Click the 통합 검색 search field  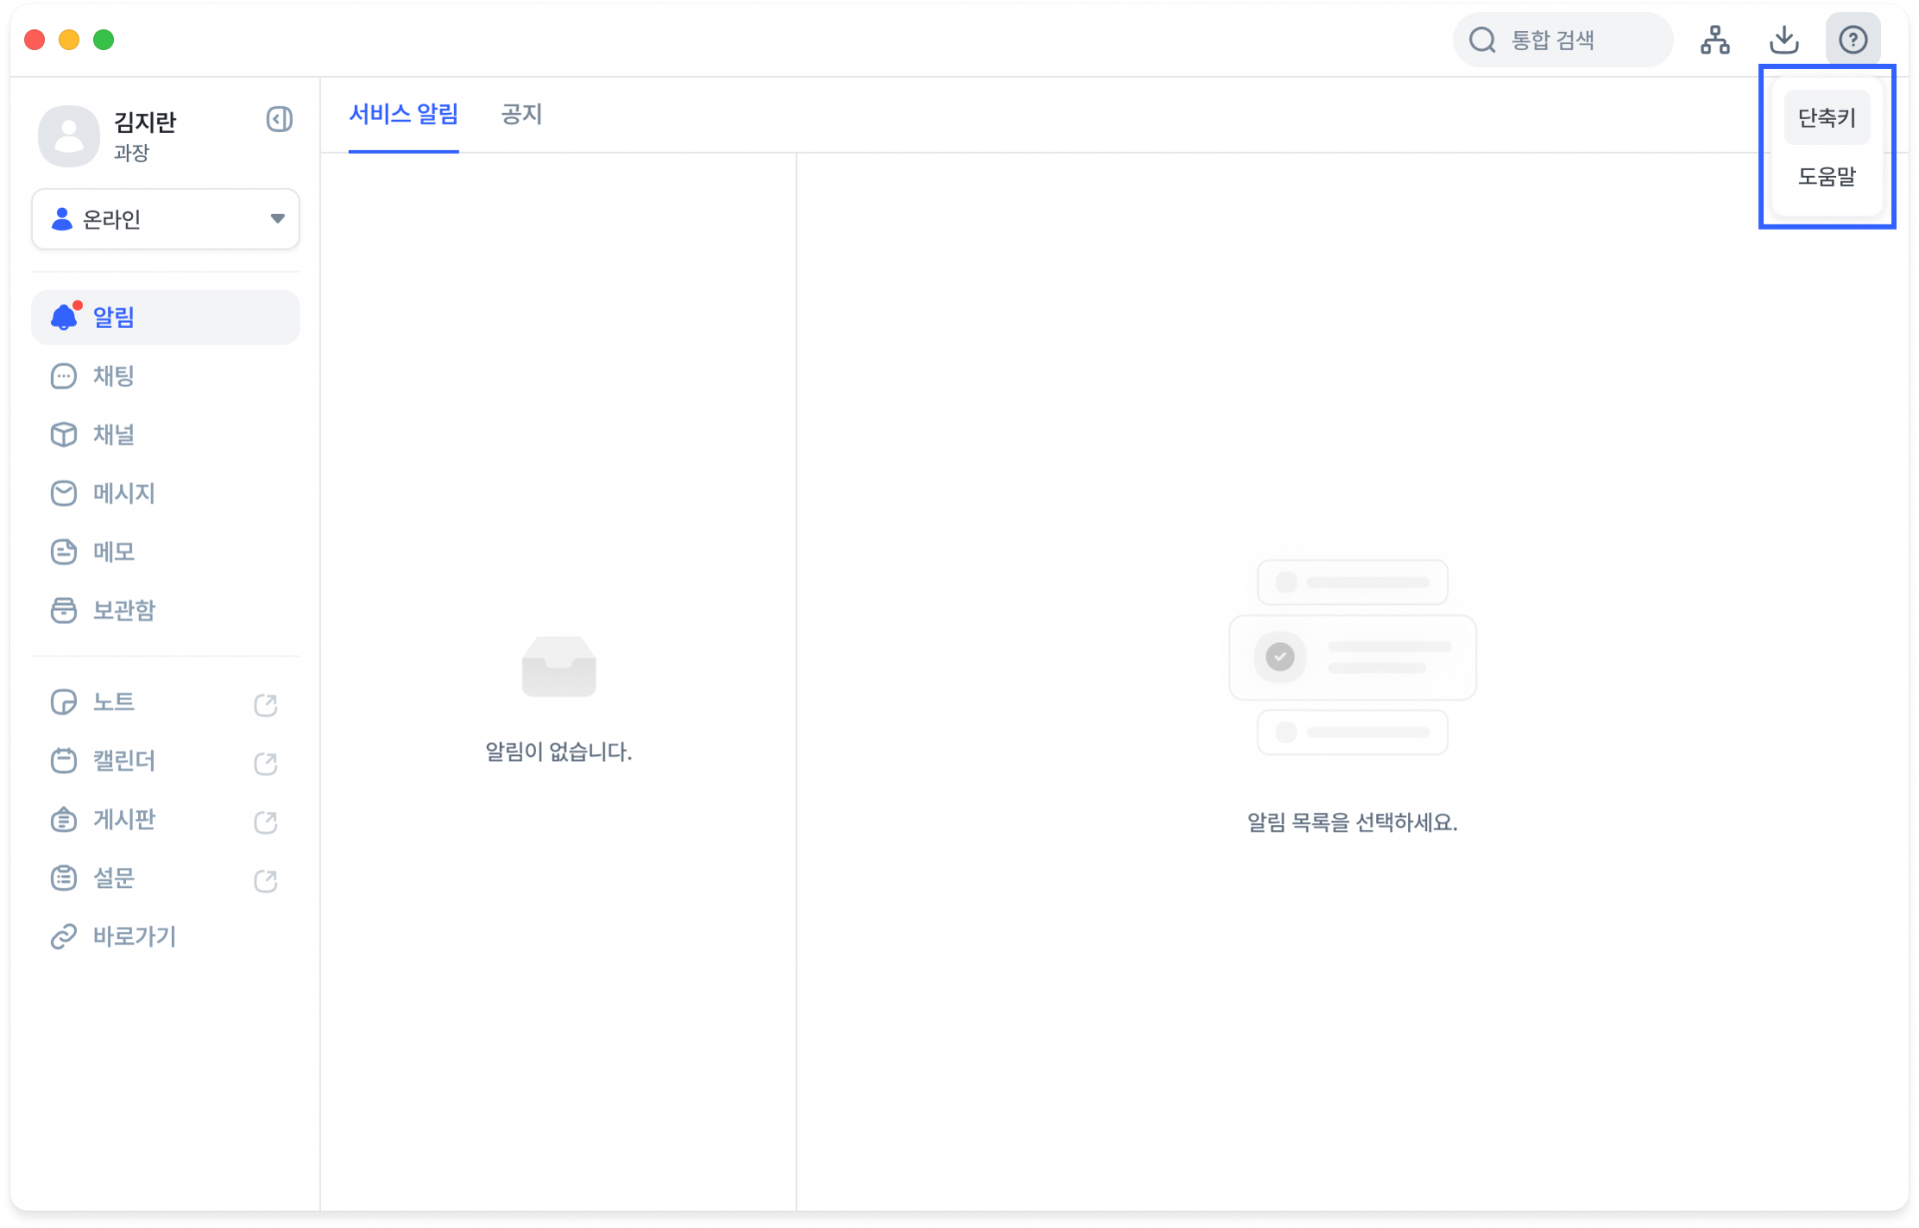(x=1564, y=40)
